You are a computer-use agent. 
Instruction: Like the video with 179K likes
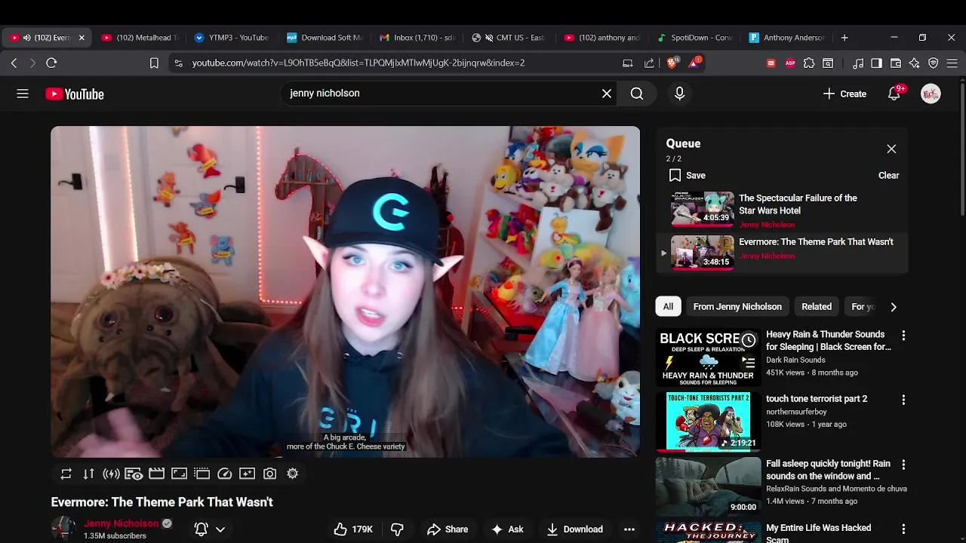(354, 529)
